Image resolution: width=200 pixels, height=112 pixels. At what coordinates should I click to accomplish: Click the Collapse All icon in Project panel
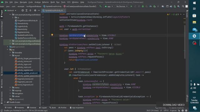[30, 10]
